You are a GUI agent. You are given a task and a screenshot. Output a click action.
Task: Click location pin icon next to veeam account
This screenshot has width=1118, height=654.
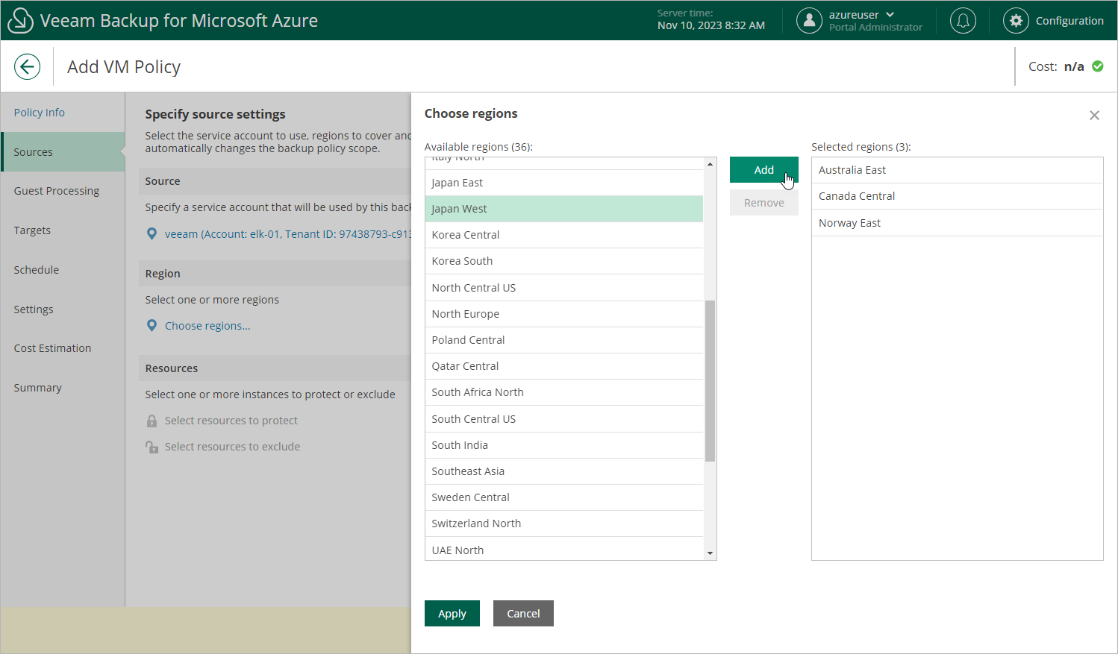pyautogui.click(x=152, y=234)
